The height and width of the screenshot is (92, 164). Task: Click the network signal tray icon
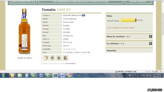pos(150,75)
